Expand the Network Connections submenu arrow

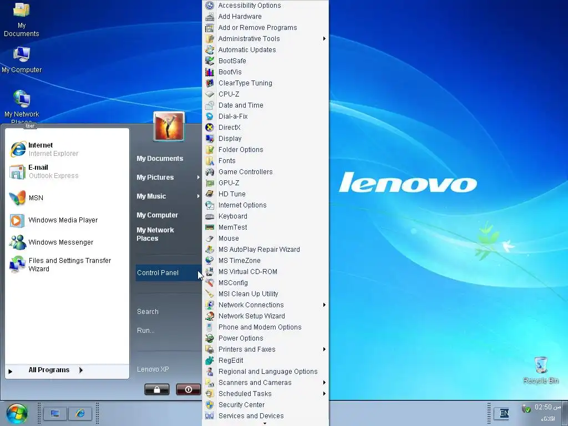[x=324, y=305]
